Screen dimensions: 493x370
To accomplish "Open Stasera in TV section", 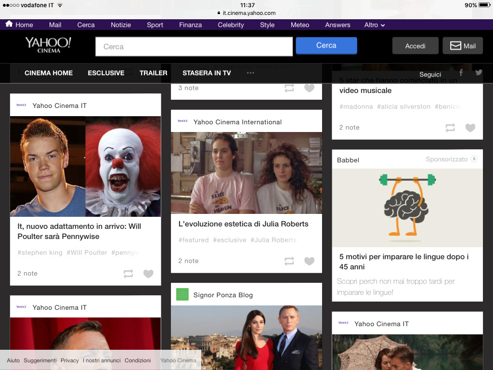I will pos(207,73).
